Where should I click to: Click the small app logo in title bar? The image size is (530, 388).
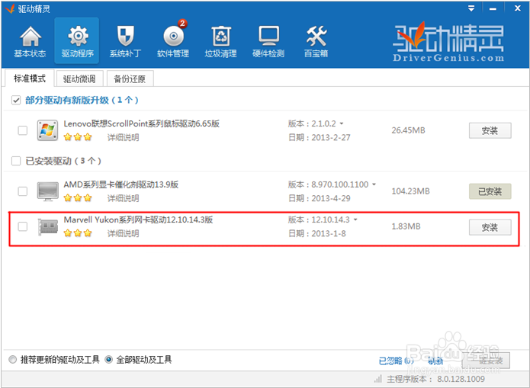click(x=10, y=8)
